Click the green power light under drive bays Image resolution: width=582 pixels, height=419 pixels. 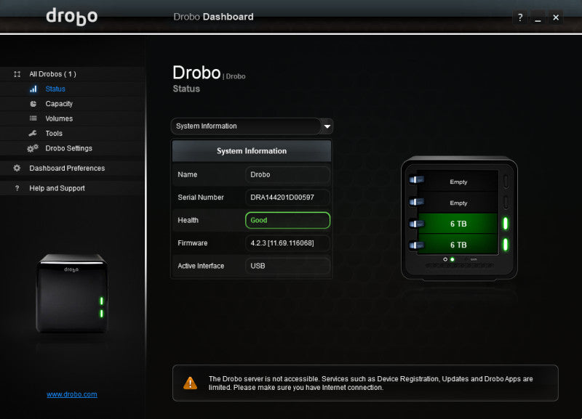452,259
